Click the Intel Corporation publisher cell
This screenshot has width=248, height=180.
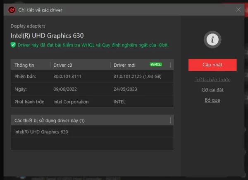coord(71,102)
